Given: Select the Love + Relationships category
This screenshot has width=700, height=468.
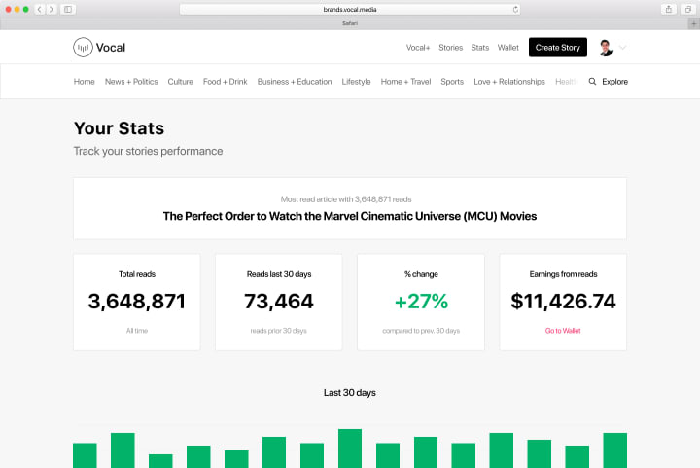Looking at the screenshot, I should point(509,82).
